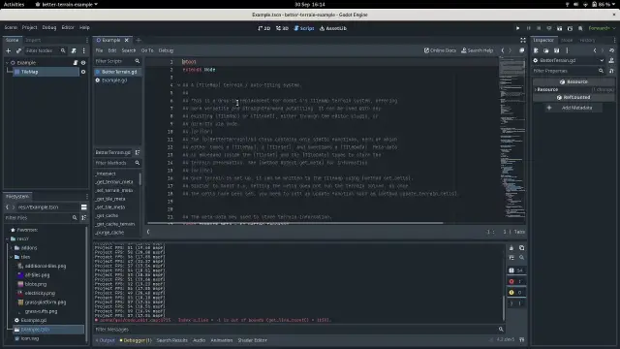Open the Forward+ renderer dropdown
620x349 pixels.
[x=602, y=28]
